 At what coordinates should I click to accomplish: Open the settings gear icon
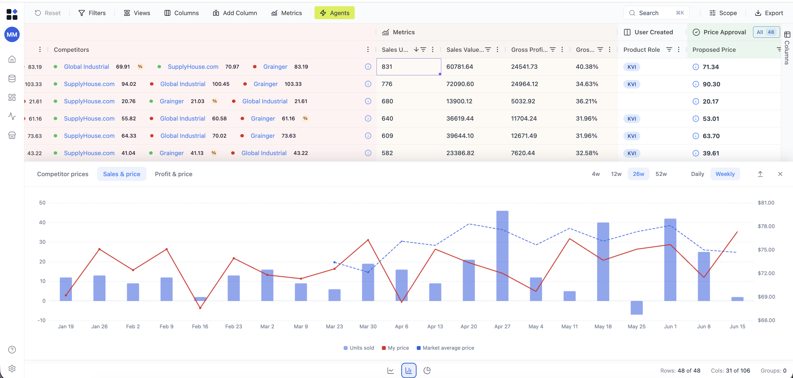point(12,369)
